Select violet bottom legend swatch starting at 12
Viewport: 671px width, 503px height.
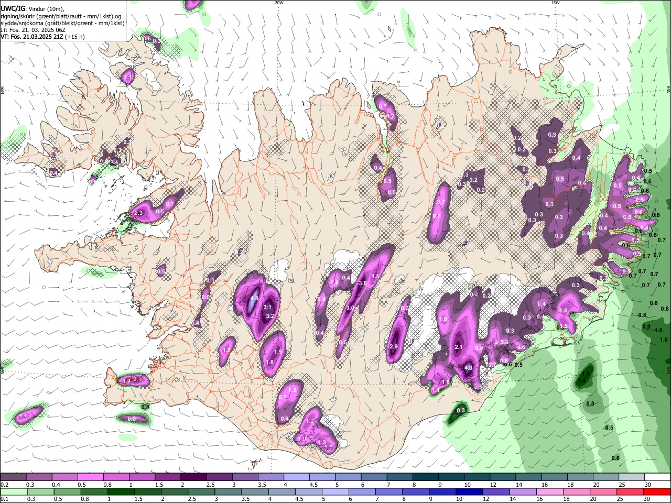tap(495, 491)
